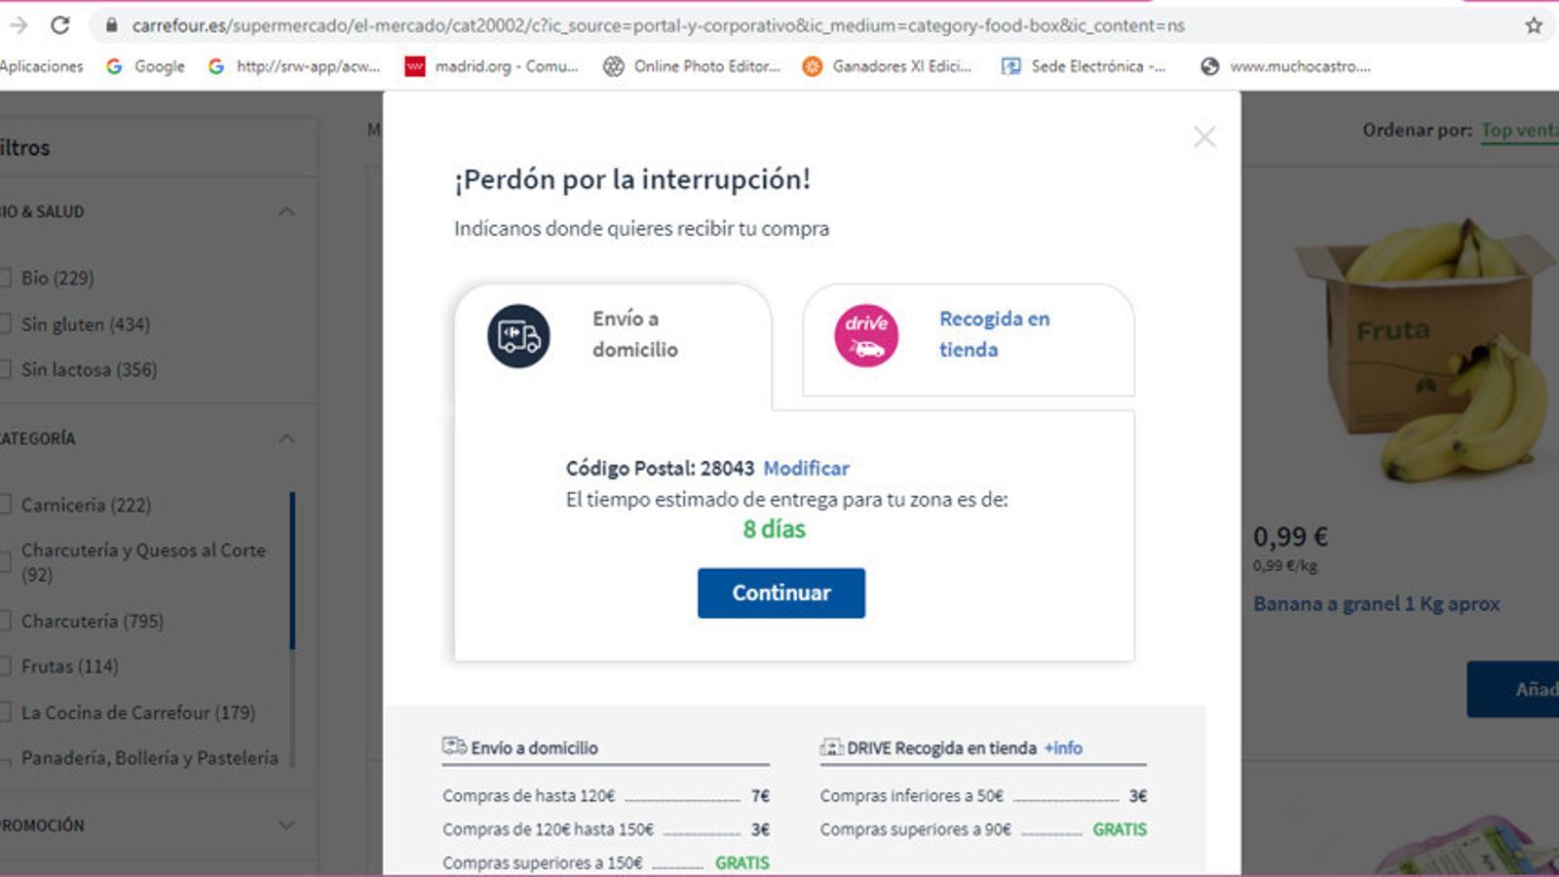Collapse the Categoría filter section
This screenshot has width=1559, height=877.
(286, 438)
